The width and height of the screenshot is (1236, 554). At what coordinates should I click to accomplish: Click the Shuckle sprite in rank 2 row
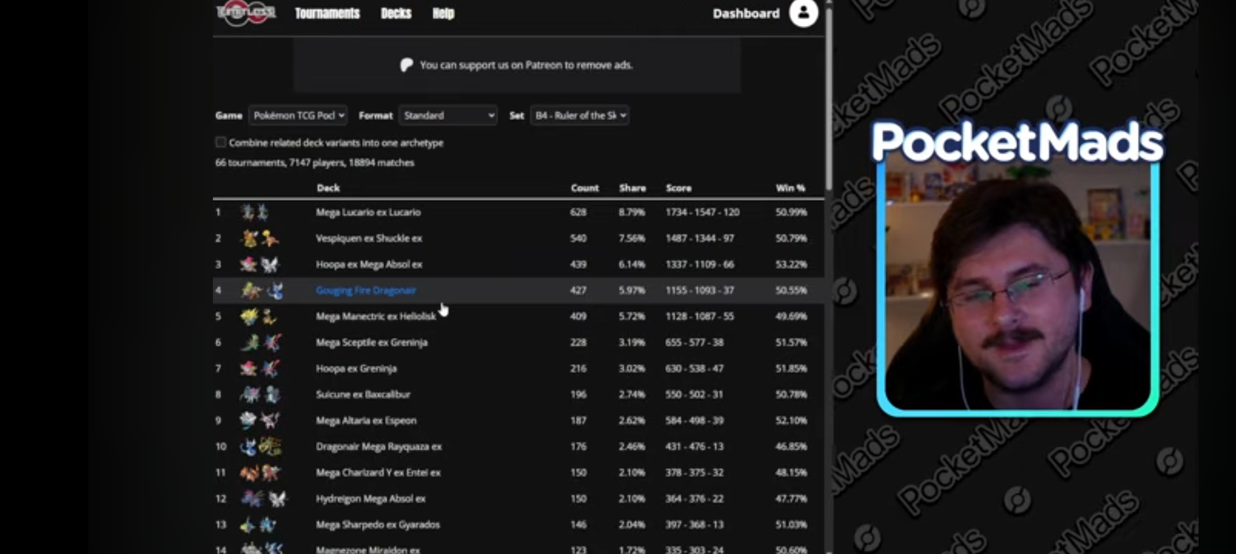click(269, 238)
